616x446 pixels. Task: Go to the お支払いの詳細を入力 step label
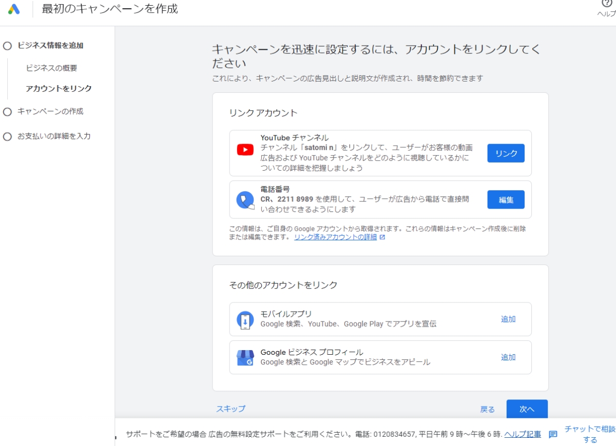pos(54,136)
